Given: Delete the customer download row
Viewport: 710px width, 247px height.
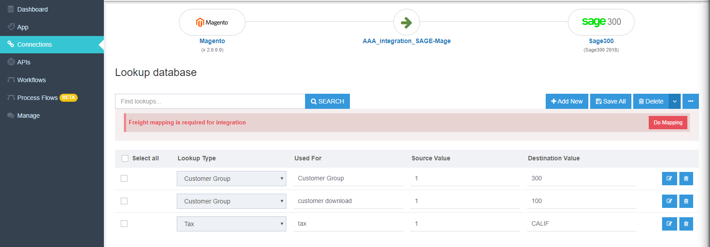Looking at the screenshot, I should [x=686, y=201].
